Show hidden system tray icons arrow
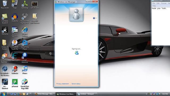Screen dimensions: 170x96 point(146,94)
